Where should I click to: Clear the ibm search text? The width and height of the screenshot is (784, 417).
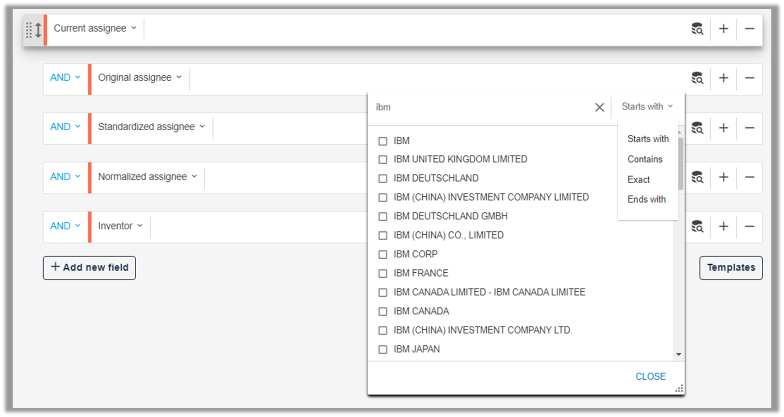click(600, 107)
